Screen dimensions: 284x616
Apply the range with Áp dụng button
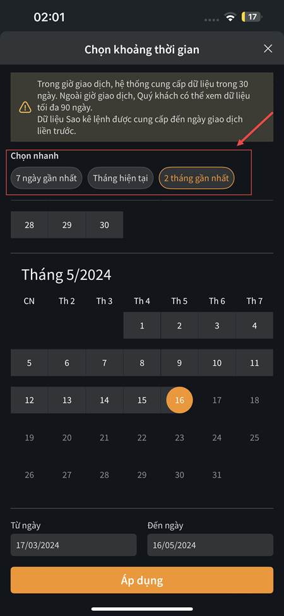pos(142,581)
